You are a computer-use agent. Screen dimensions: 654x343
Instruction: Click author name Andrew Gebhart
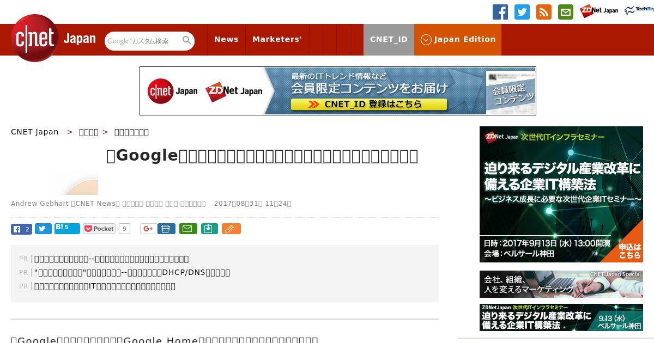(40, 204)
